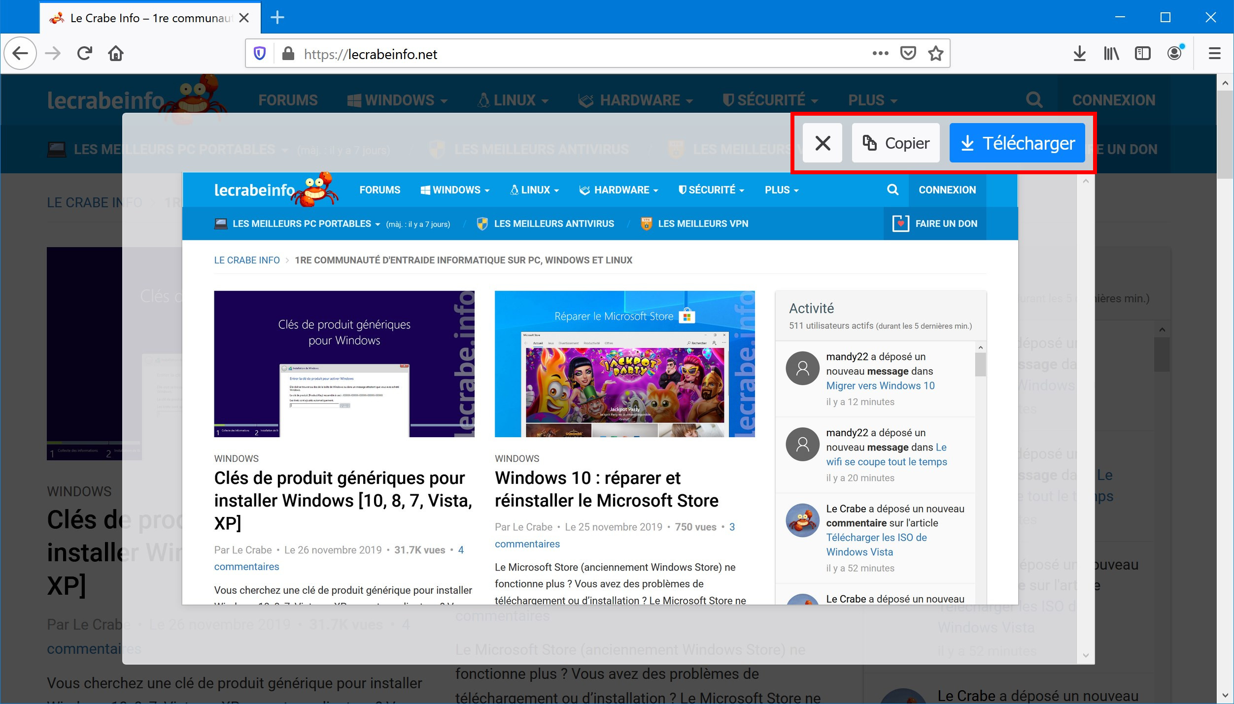Open article Clés de produit génériques title
The height and width of the screenshot is (704, 1234).
[343, 500]
